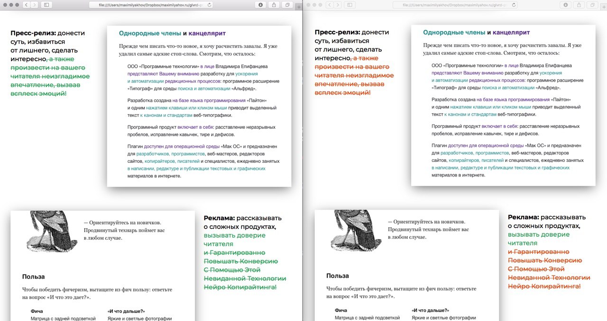
Task: Minimize the left Safari window
Action: click(11, 5)
